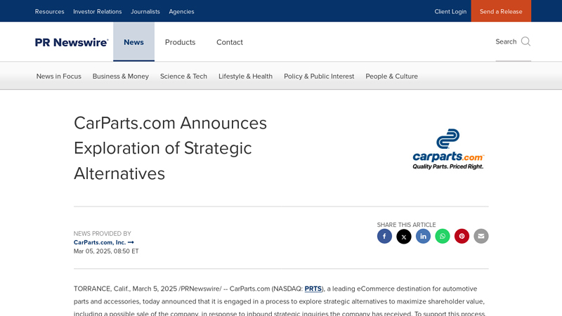Share article by email icon
The image size is (562, 316).
[481, 236]
